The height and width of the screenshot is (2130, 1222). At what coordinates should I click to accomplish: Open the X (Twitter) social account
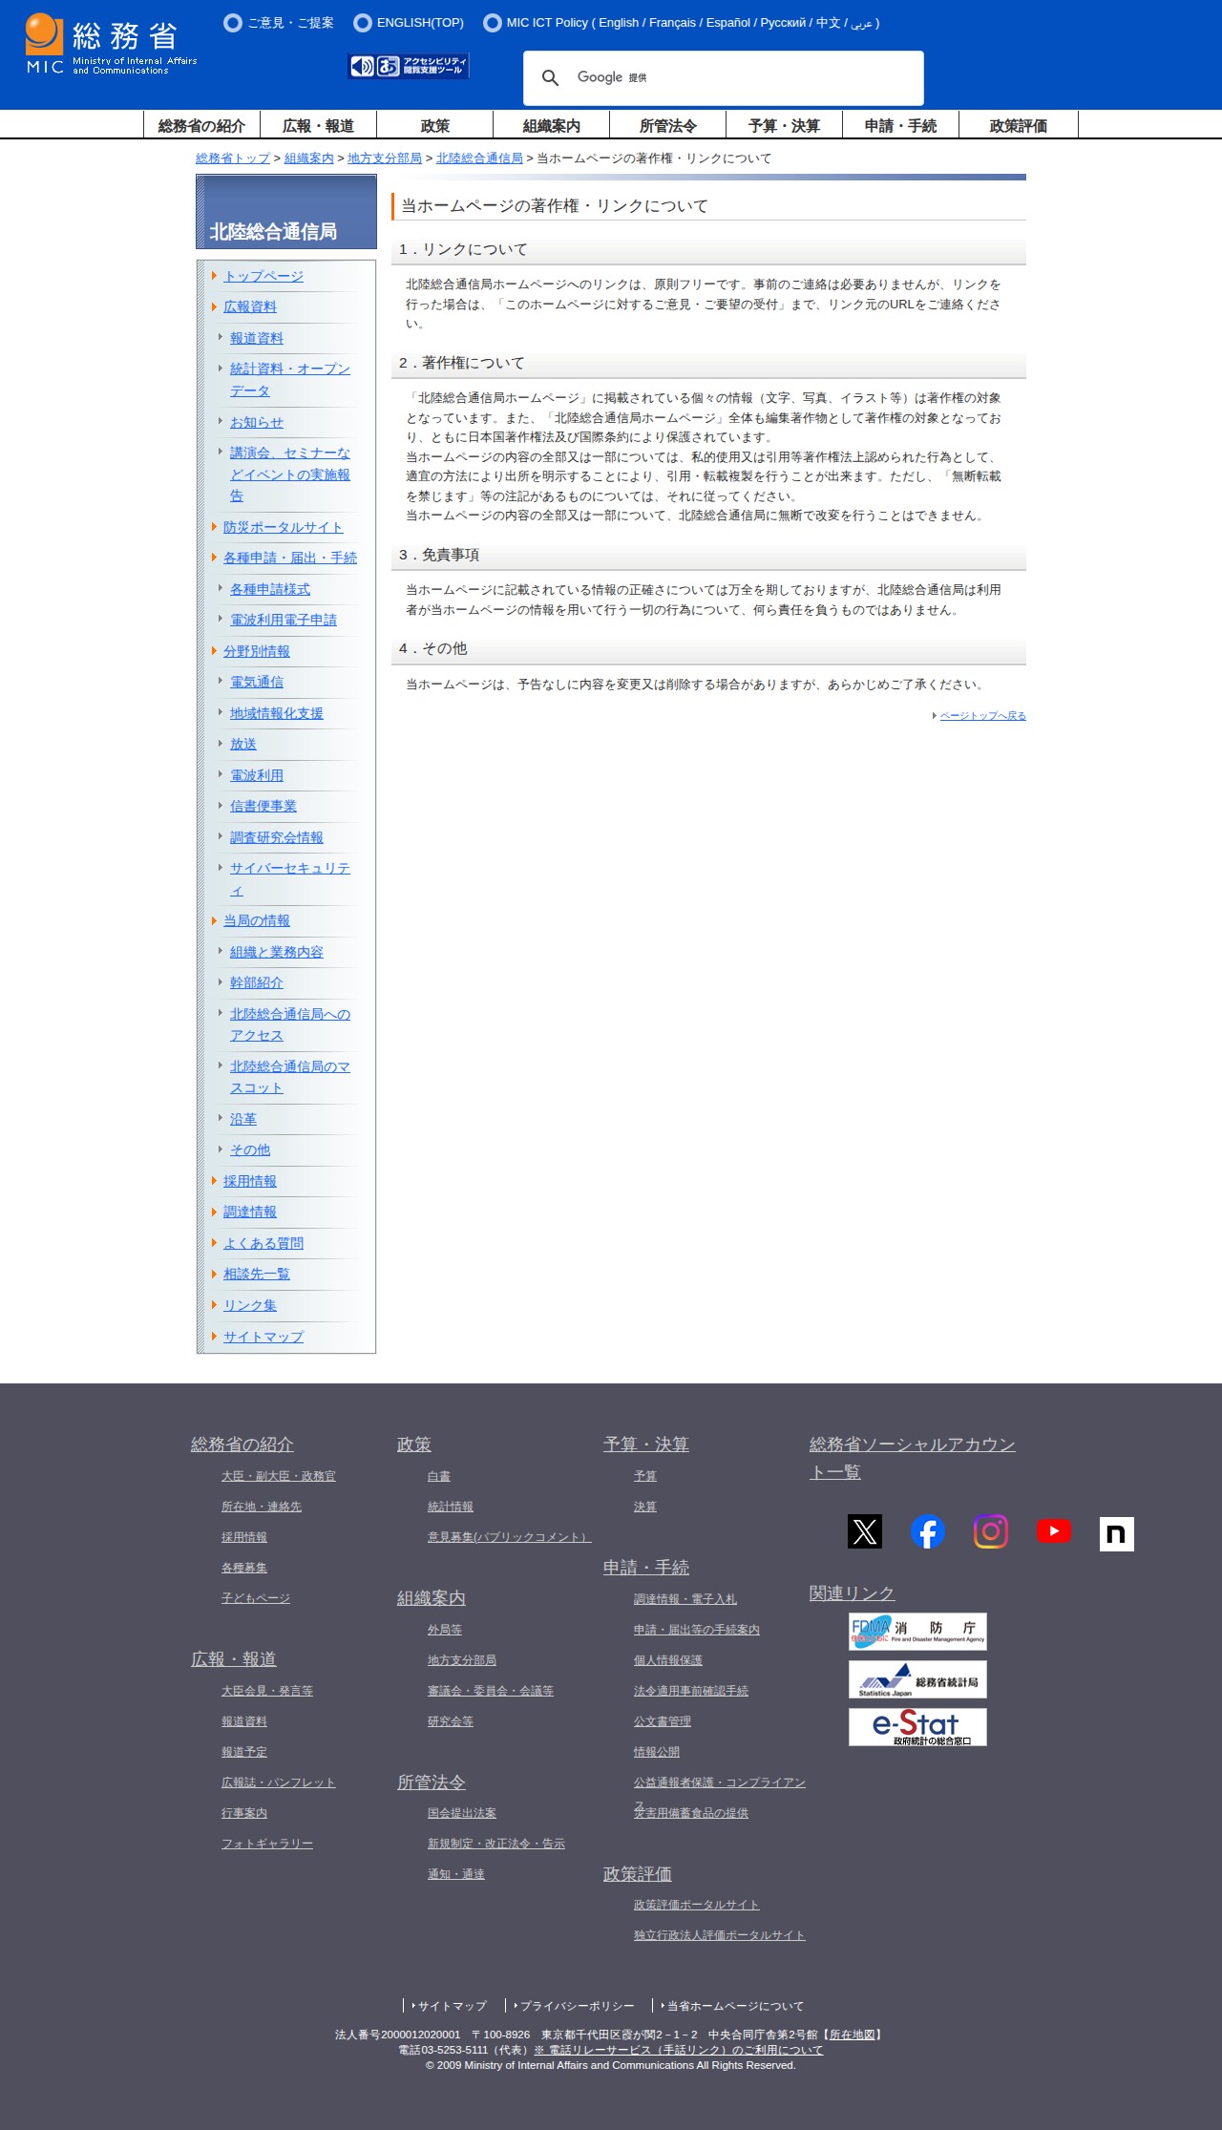coord(865,1531)
